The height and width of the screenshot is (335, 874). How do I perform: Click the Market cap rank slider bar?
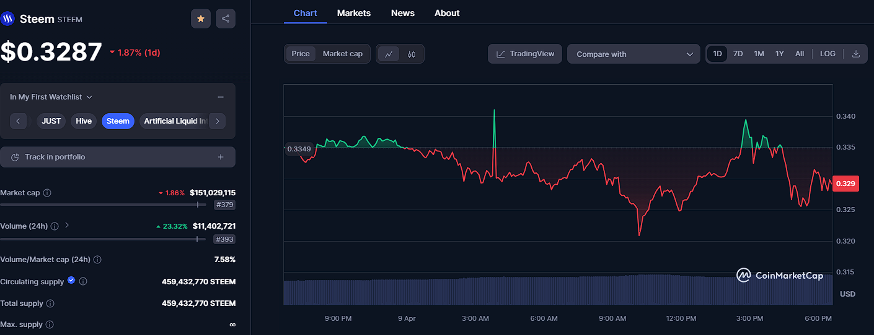pyautogui.click(x=103, y=205)
